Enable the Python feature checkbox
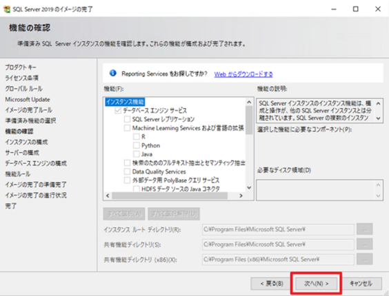This screenshot has height=296, width=389. point(137,145)
